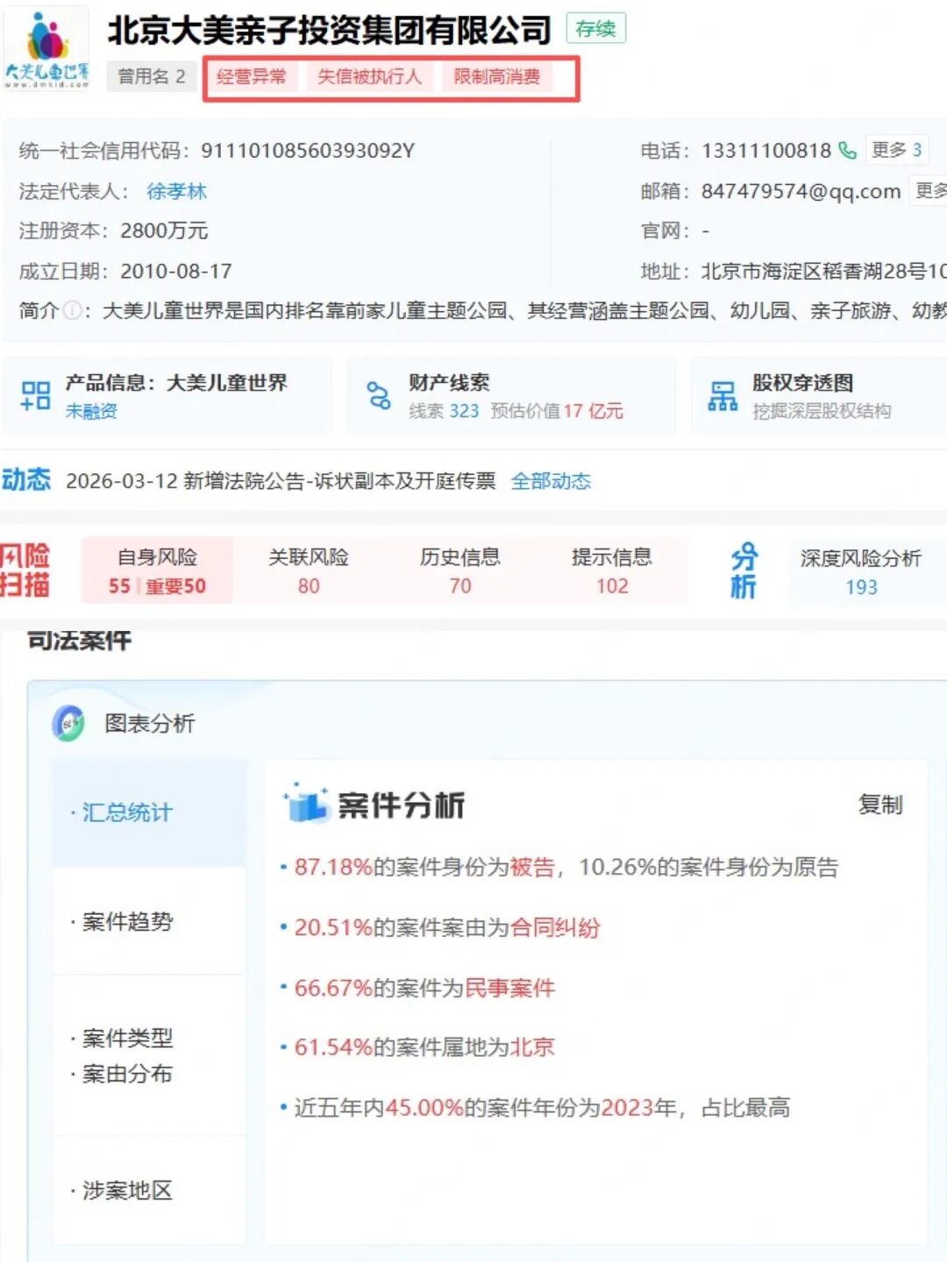Click the 大美儿童世界 company logo

(x=46, y=51)
